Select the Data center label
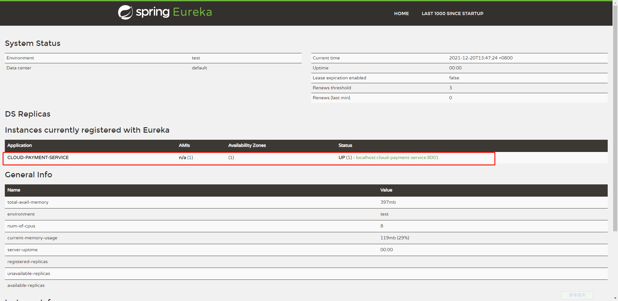 pos(19,68)
